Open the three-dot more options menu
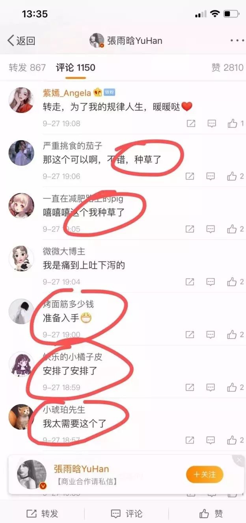 tap(237, 41)
